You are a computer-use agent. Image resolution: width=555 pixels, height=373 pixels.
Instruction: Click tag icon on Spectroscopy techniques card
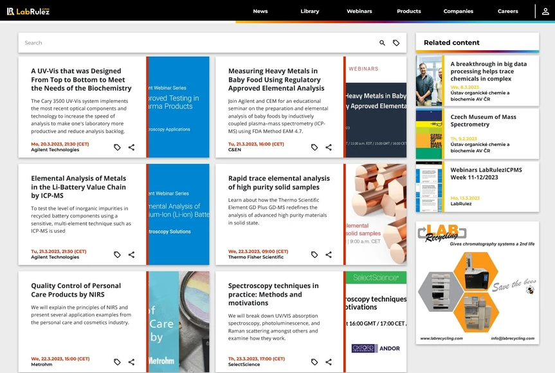(x=314, y=361)
